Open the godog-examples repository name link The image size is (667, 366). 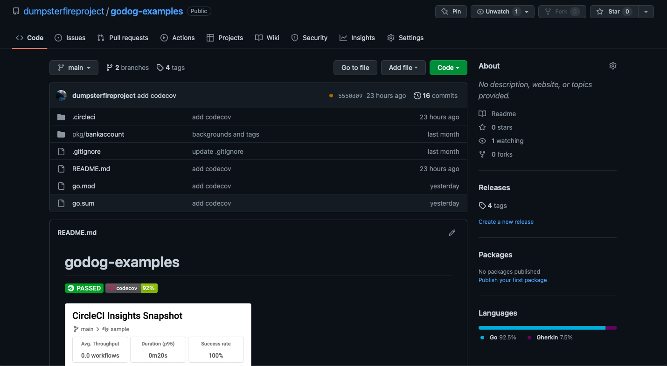coord(146,11)
